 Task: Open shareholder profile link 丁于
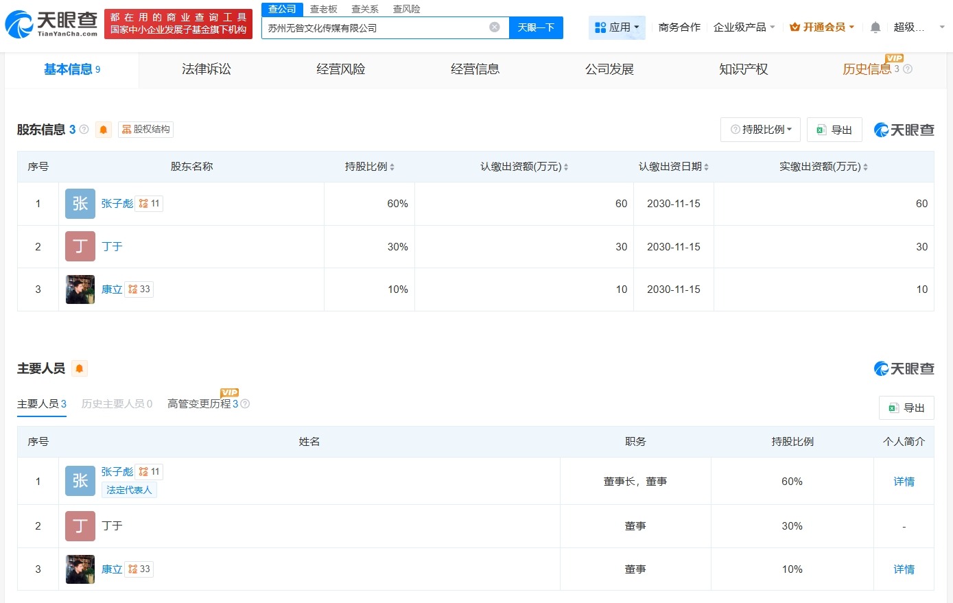click(113, 246)
